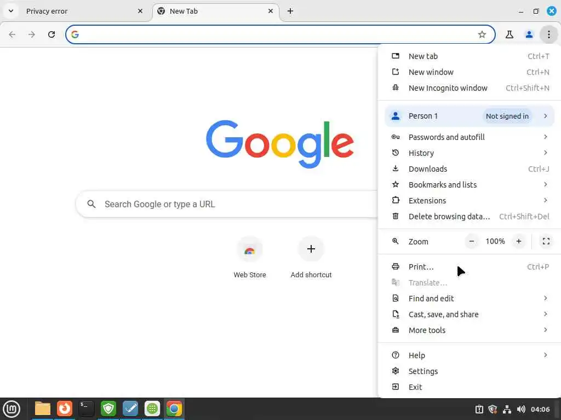Expand the Extensions submenu

[470, 200]
